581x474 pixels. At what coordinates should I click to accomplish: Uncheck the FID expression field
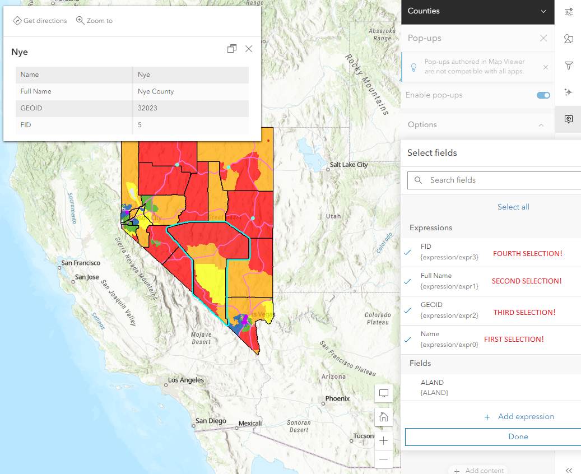(408, 252)
